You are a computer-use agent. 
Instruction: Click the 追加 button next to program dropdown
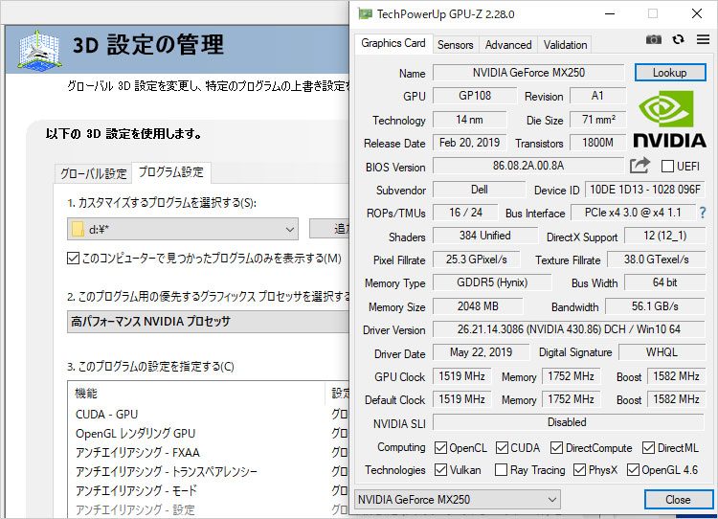[329, 229]
